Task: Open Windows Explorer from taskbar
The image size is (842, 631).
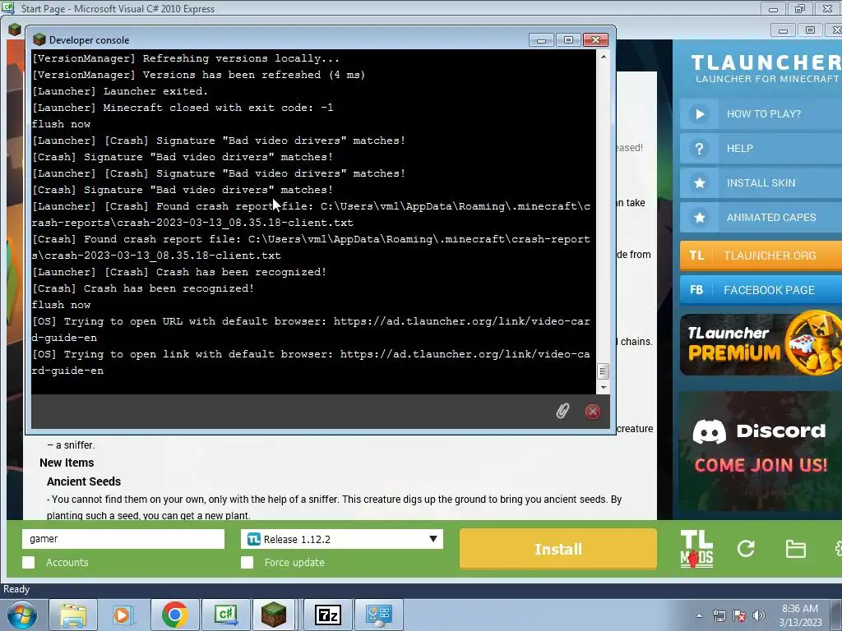Action: pyautogui.click(x=73, y=615)
